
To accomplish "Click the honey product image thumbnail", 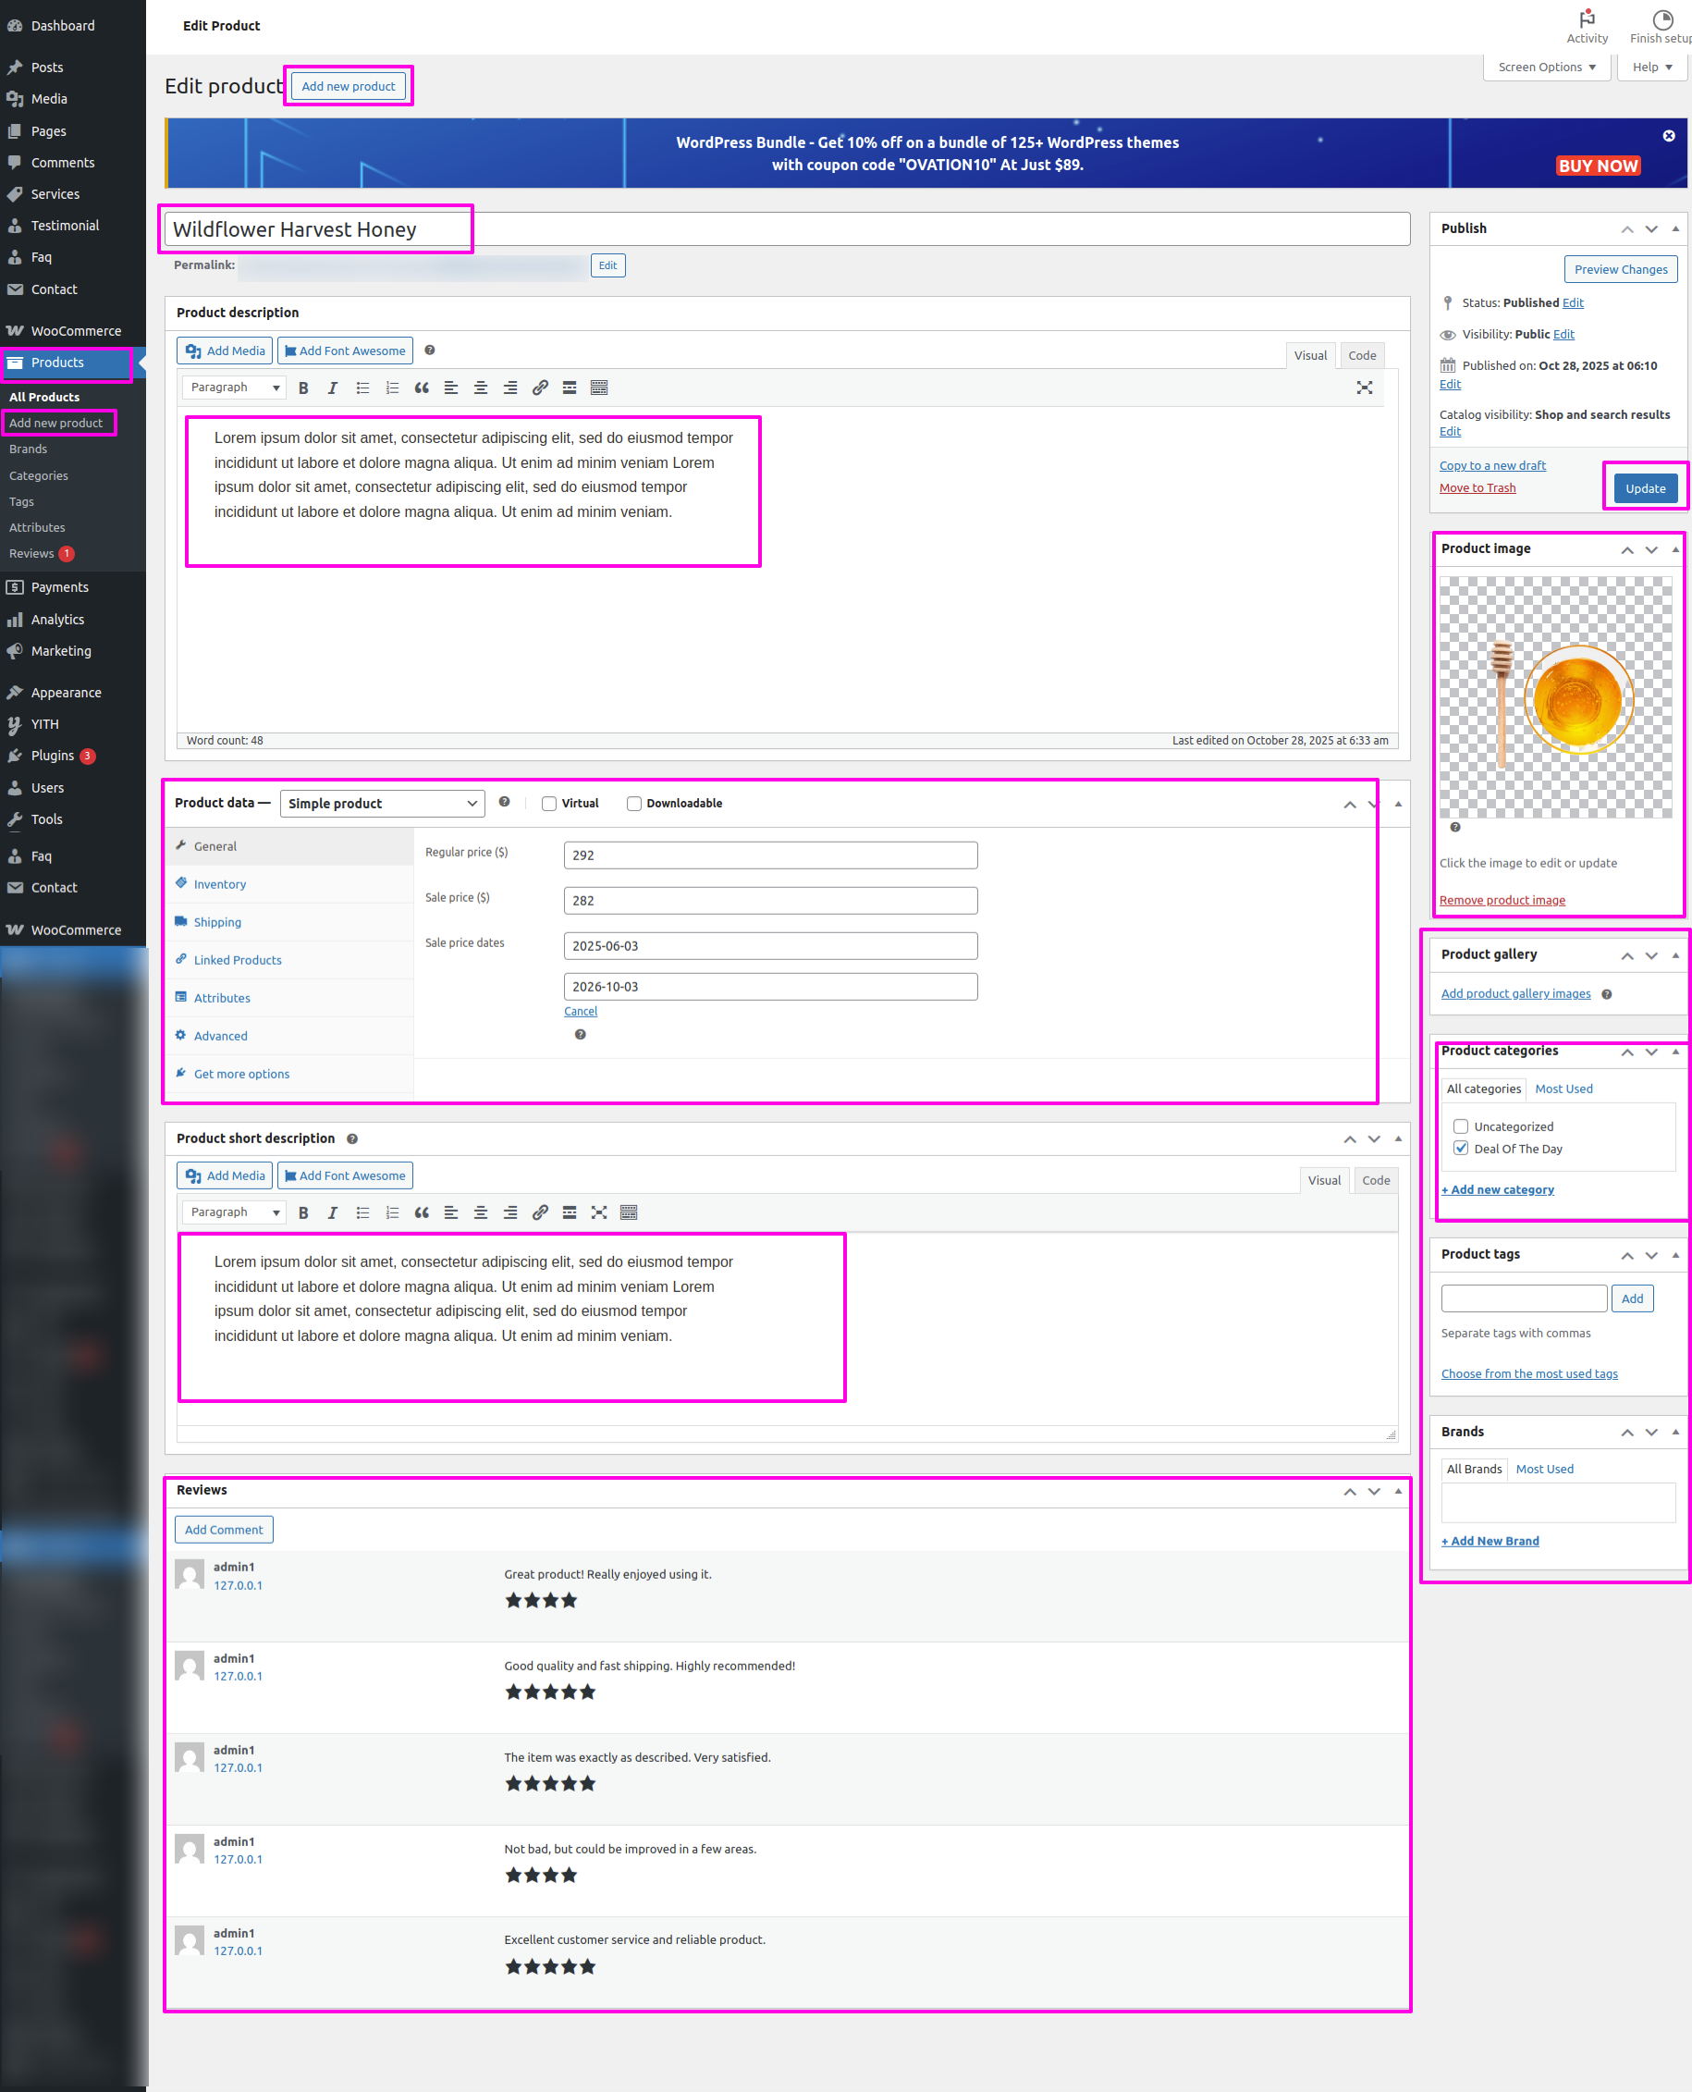I will (1554, 698).
